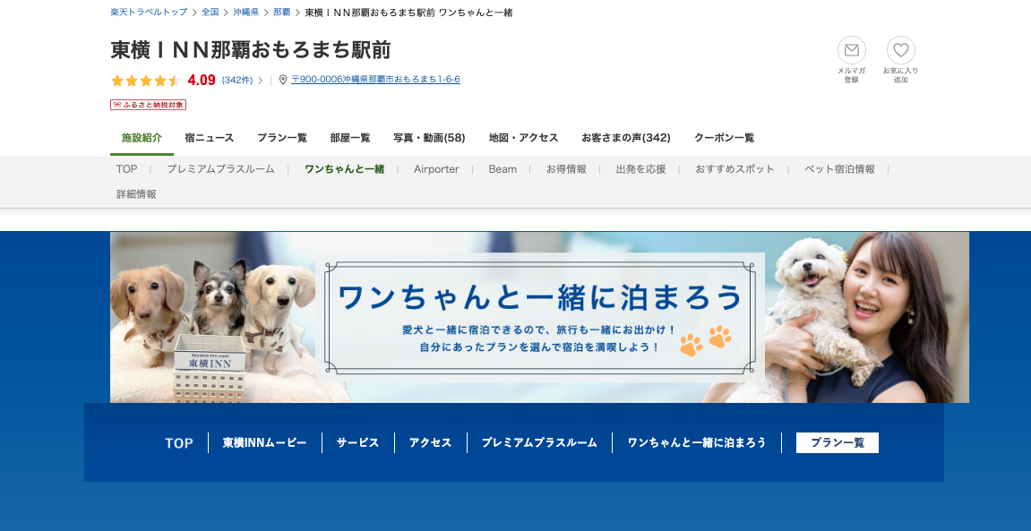
Task: Add hotel to favorites with heart icon
Action: (x=901, y=51)
